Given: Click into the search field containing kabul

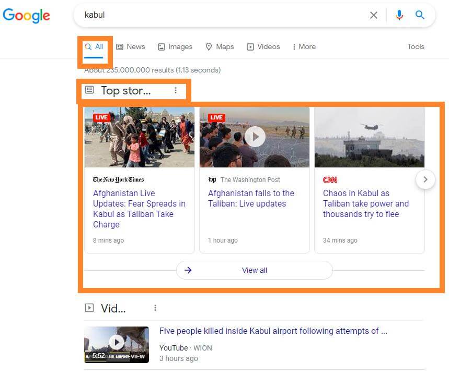Looking at the screenshot, I should pyautogui.click(x=220, y=15).
